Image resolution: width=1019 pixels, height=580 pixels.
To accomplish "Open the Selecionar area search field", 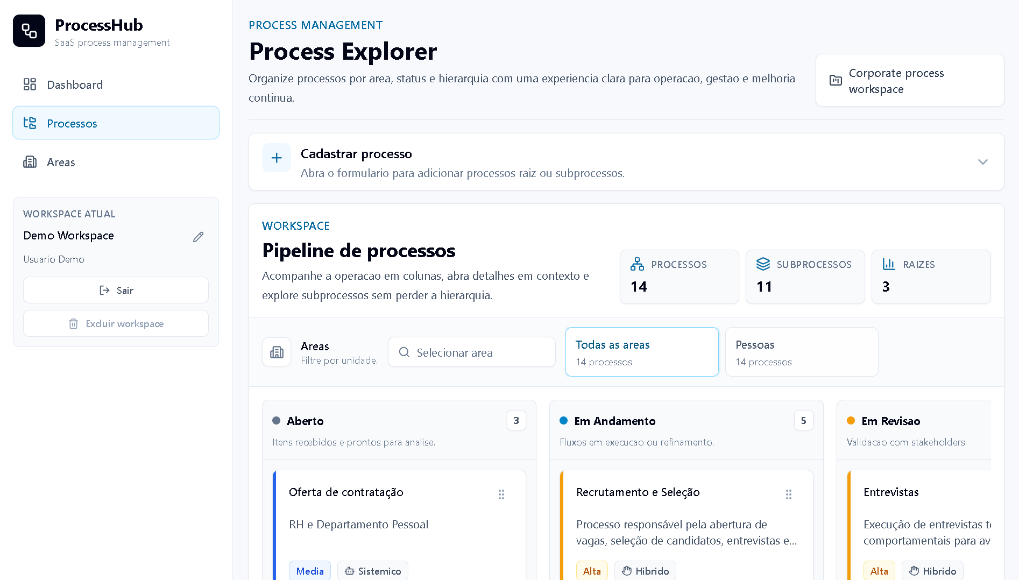I will tap(471, 352).
